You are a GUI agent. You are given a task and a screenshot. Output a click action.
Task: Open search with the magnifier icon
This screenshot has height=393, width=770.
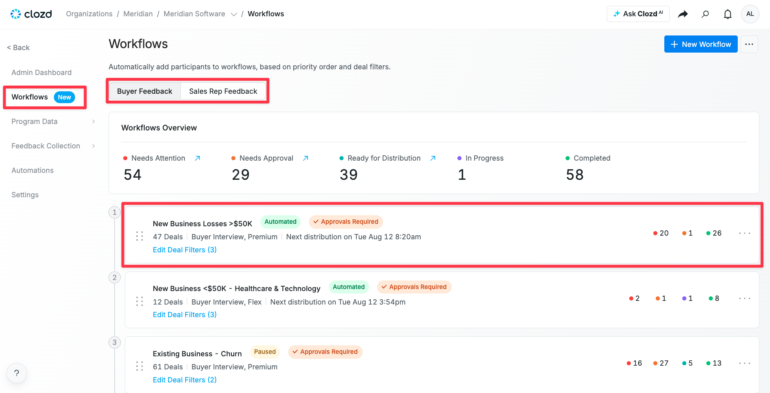[705, 14]
